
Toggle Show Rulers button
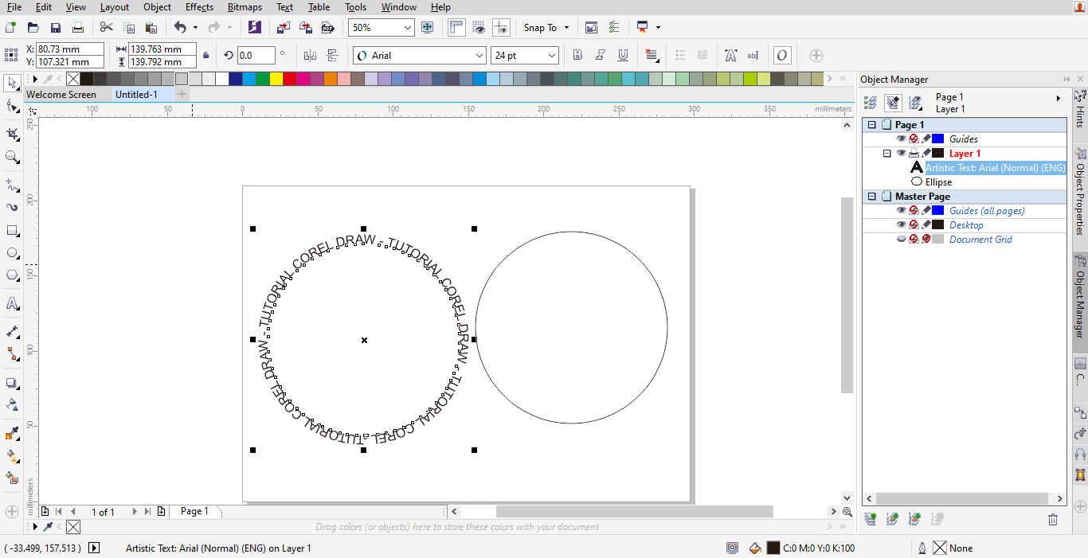point(456,27)
